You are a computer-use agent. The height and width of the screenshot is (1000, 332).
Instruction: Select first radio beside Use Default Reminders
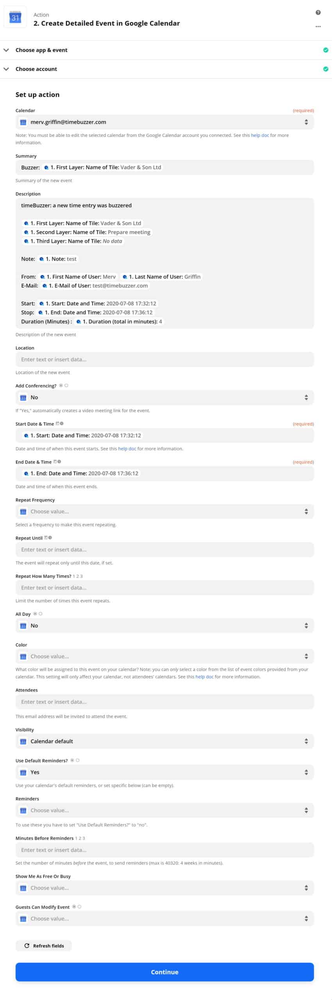pyautogui.click(x=72, y=760)
